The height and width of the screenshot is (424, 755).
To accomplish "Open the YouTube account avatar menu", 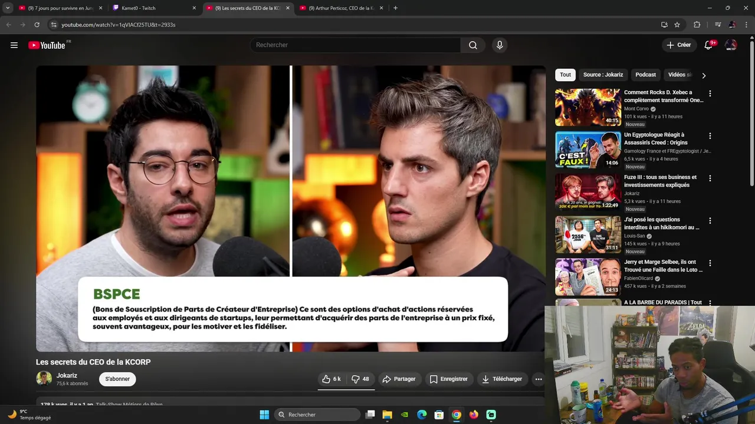I will coord(731,45).
